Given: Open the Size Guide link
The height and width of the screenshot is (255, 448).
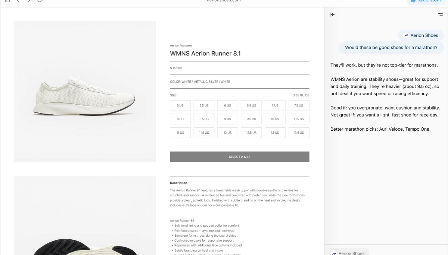Looking at the screenshot, I should point(301,95).
